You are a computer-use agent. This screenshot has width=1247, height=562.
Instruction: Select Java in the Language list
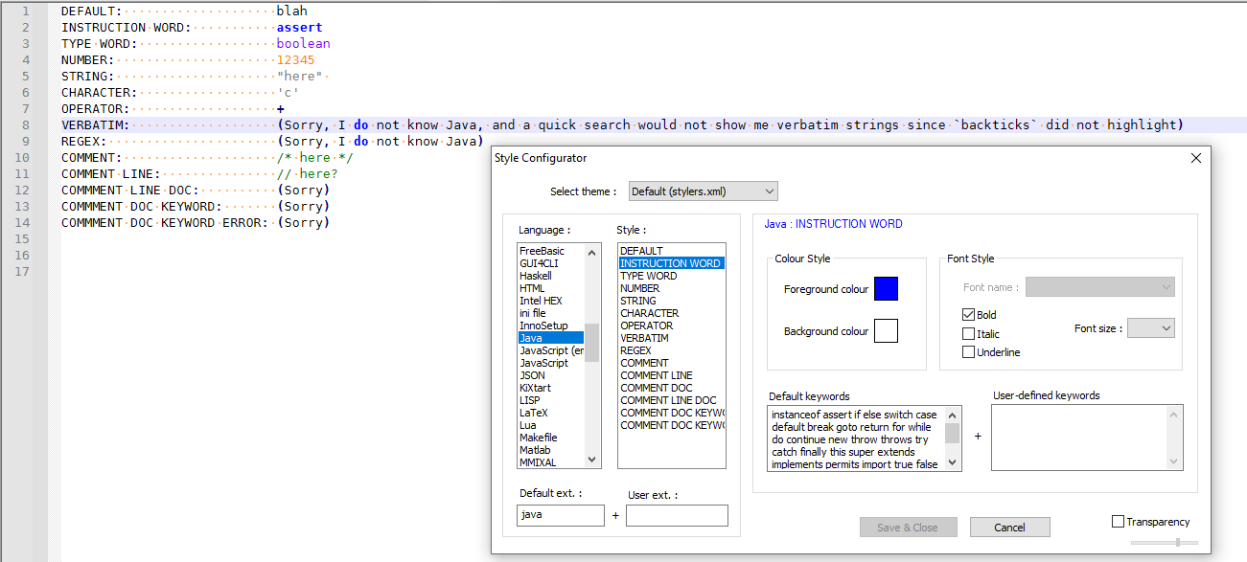(x=550, y=338)
